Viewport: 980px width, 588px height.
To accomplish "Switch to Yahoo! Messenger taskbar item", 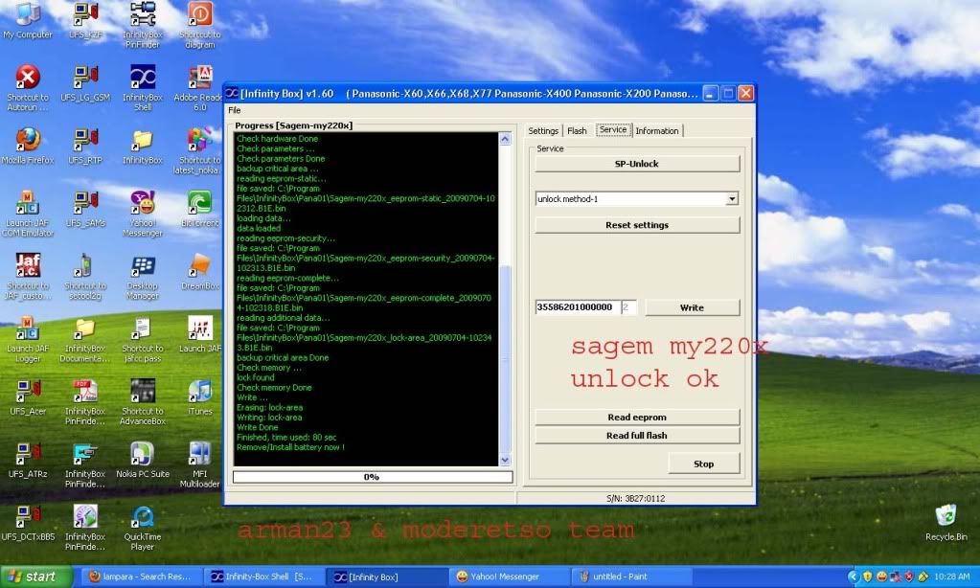I will tap(508, 577).
